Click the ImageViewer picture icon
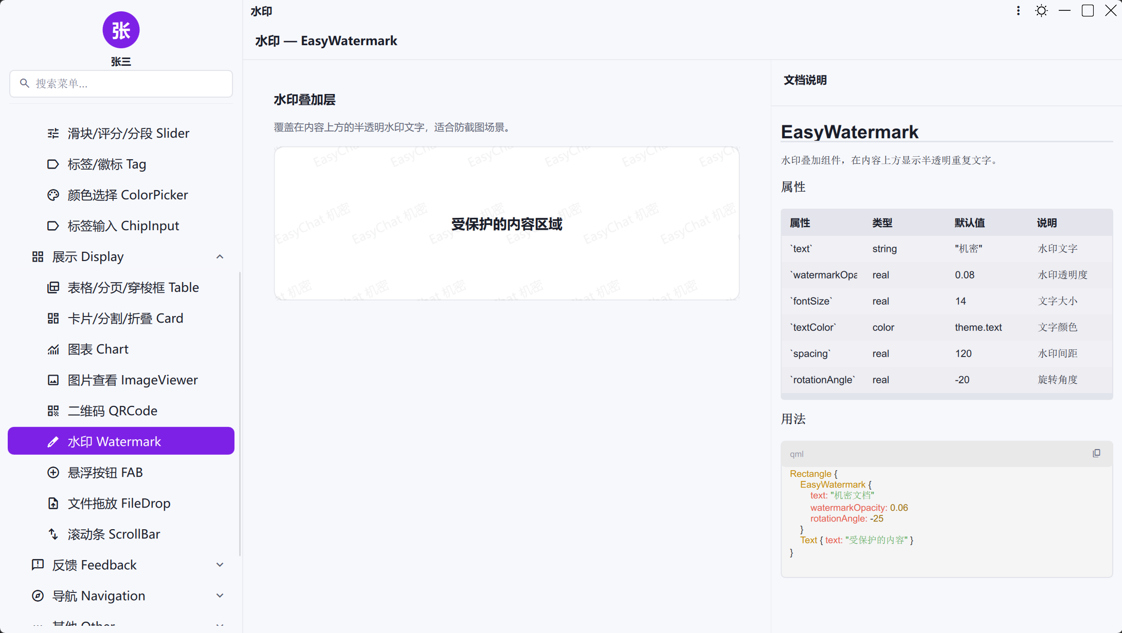The width and height of the screenshot is (1122, 633). (x=53, y=380)
